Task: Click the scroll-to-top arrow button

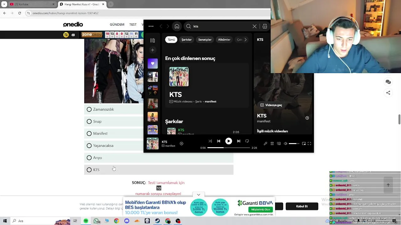Action: click(388, 185)
